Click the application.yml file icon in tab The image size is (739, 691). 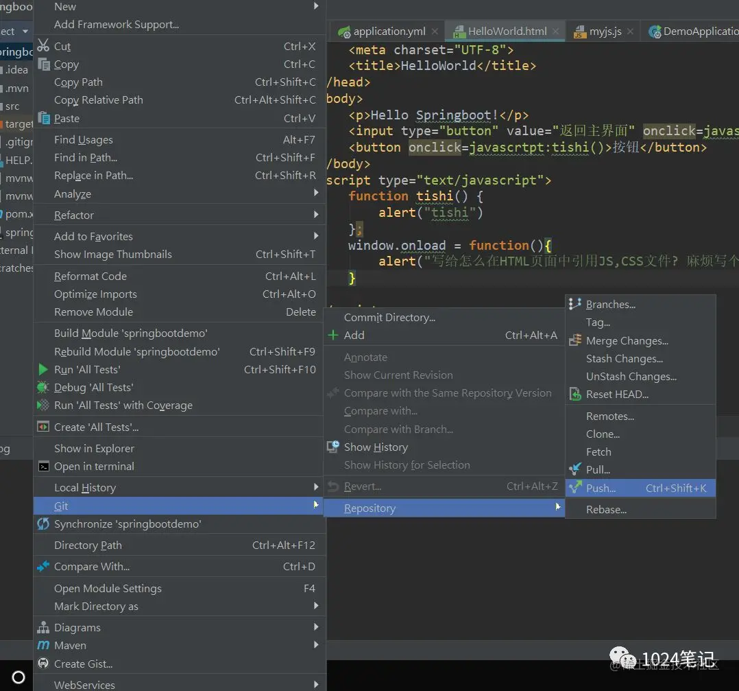coord(344,32)
